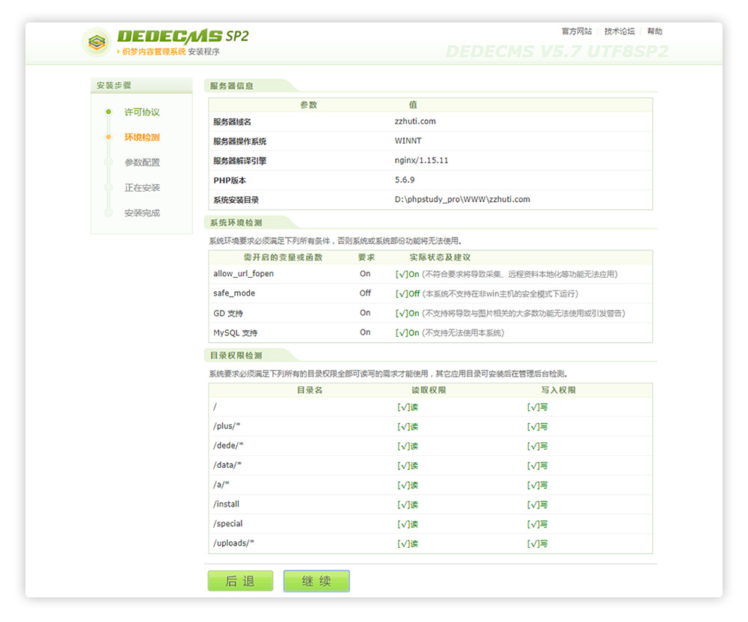Click the 服务器信息 section heading

coord(232,86)
